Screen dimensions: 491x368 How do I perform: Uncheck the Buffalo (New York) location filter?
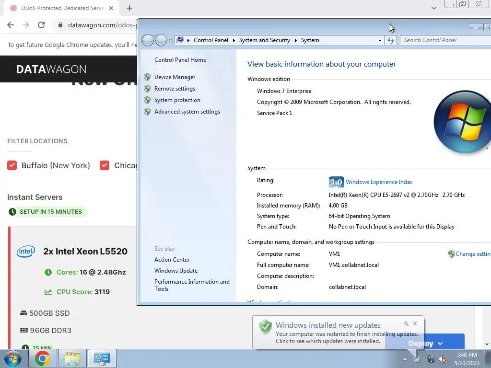(x=12, y=165)
